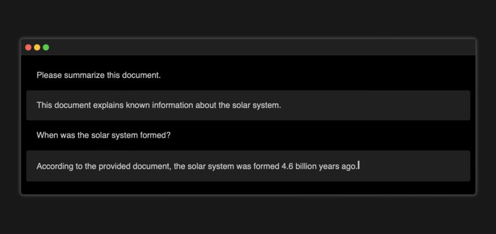Select the "When was the solar system formed?" question

[103, 135]
